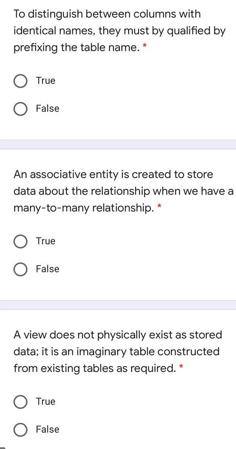Click the 'True' label under the third question

click(45, 401)
